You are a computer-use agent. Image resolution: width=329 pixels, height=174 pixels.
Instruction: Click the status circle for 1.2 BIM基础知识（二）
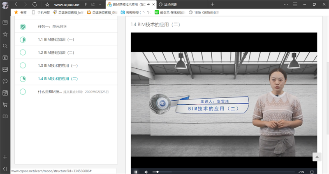(x=23, y=52)
